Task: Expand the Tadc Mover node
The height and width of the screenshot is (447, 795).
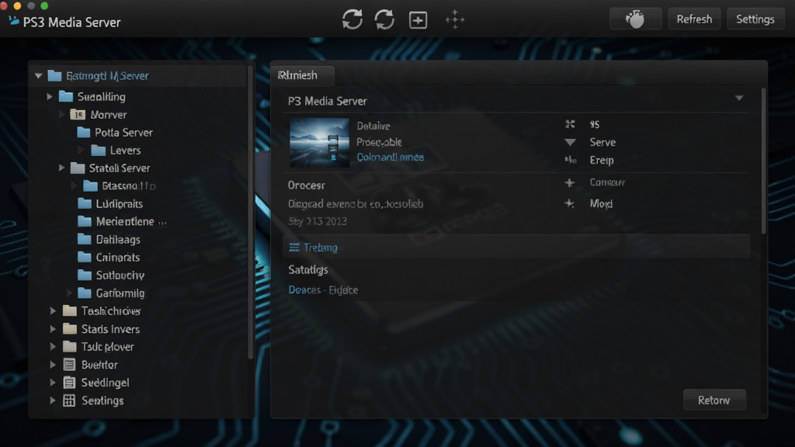Action: coord(53,347)
